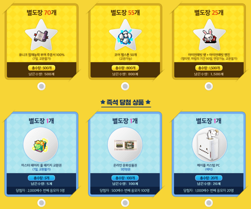Viewport: 251px width, 209px height.
Task: Click the Master Fairy gift box icon
Action: pos(41,145)
